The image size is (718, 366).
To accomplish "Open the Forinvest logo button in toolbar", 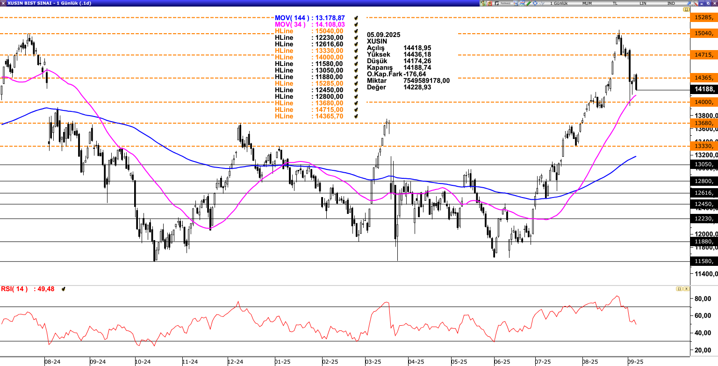I will click(x=503, y=3).
